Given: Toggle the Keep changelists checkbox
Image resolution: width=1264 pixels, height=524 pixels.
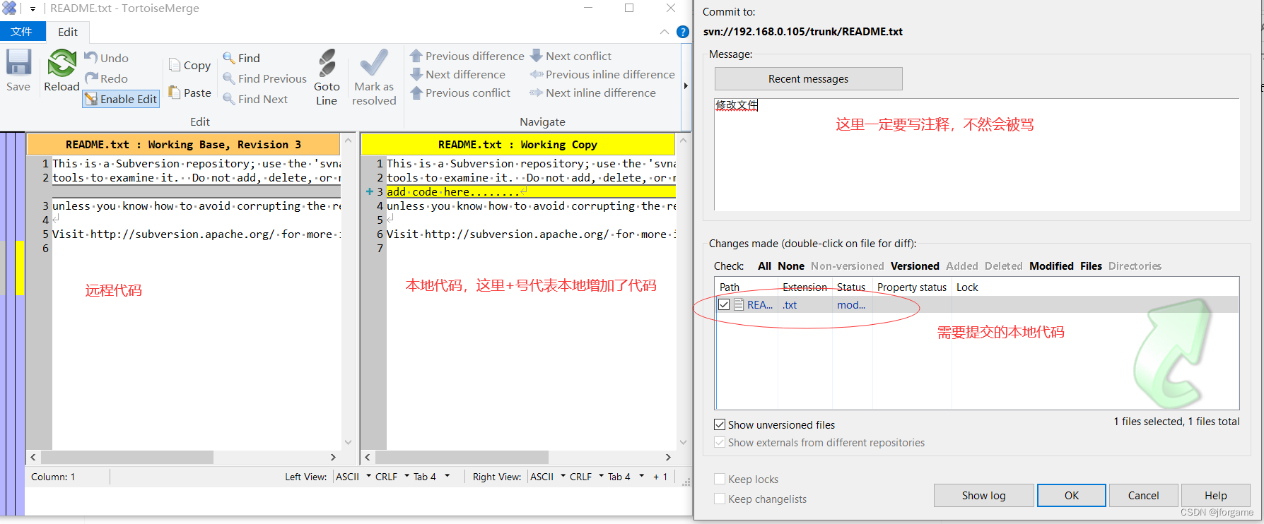Looking at the screenshot, I should click(x=720, y=499).
